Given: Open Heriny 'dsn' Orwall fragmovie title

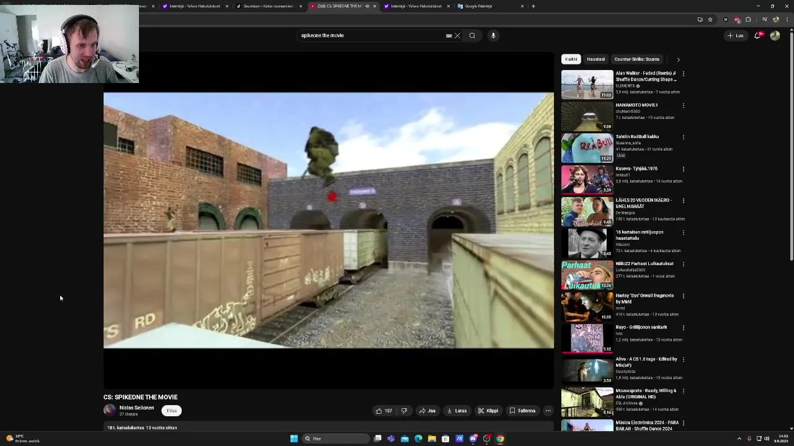Looking at the screenshot, I should [645, 299].
